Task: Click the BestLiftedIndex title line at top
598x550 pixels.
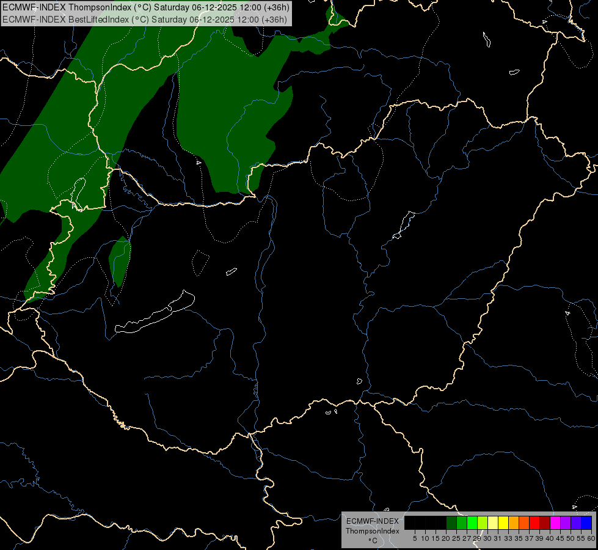Action: point(145,20)
